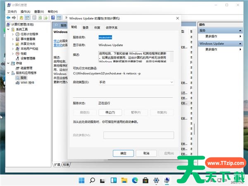Collapse the 存储 tree node
248x186 pixels.
pos(8,63)
